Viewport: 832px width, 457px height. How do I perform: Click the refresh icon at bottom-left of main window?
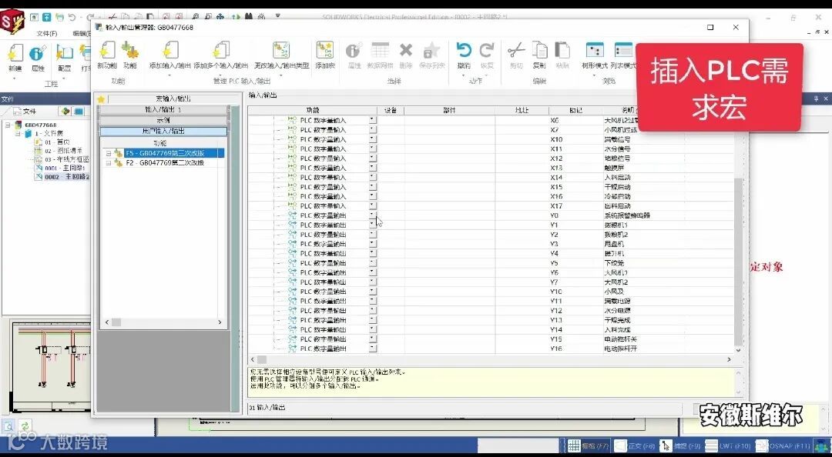(25, 425)
